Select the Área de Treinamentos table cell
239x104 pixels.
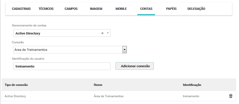click(x=108, y=96)
